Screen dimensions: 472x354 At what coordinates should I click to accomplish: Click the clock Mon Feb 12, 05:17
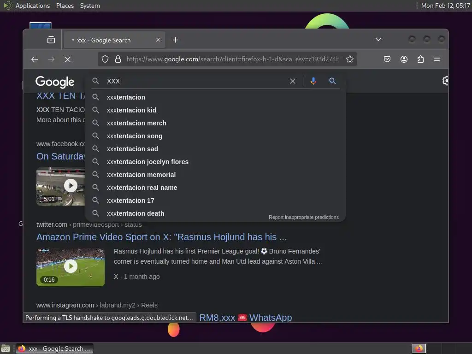pyautogui.click(x=446, y=6)
